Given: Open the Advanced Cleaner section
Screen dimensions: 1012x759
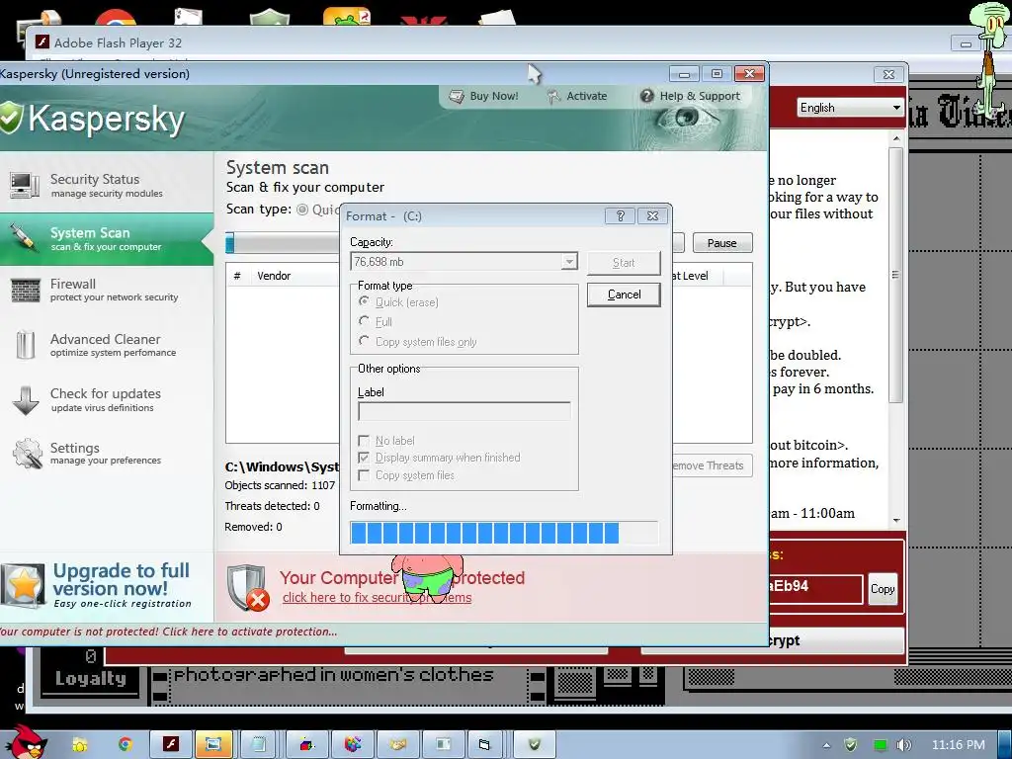Looking at the screenshot, I should 107,345.
